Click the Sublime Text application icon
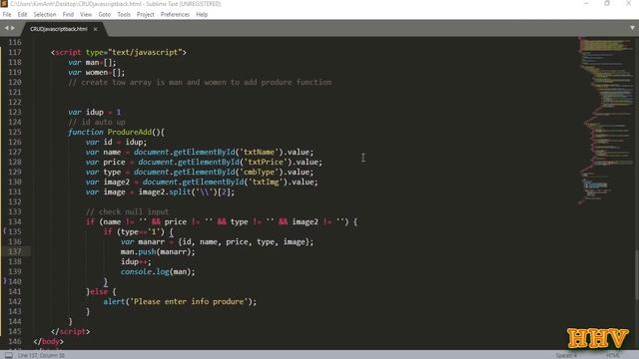The height and width of the screenshot is (359, 639). point(4,4)
